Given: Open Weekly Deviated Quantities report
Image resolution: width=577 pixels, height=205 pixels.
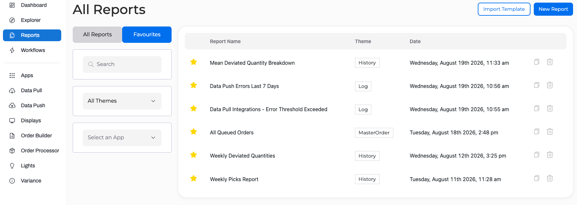Looking at the screenshot, I should (x=242, y=156).
